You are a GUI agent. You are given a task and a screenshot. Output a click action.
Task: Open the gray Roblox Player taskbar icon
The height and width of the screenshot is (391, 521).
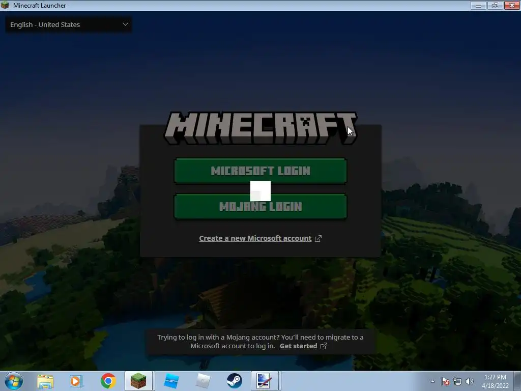click(202, 381)
